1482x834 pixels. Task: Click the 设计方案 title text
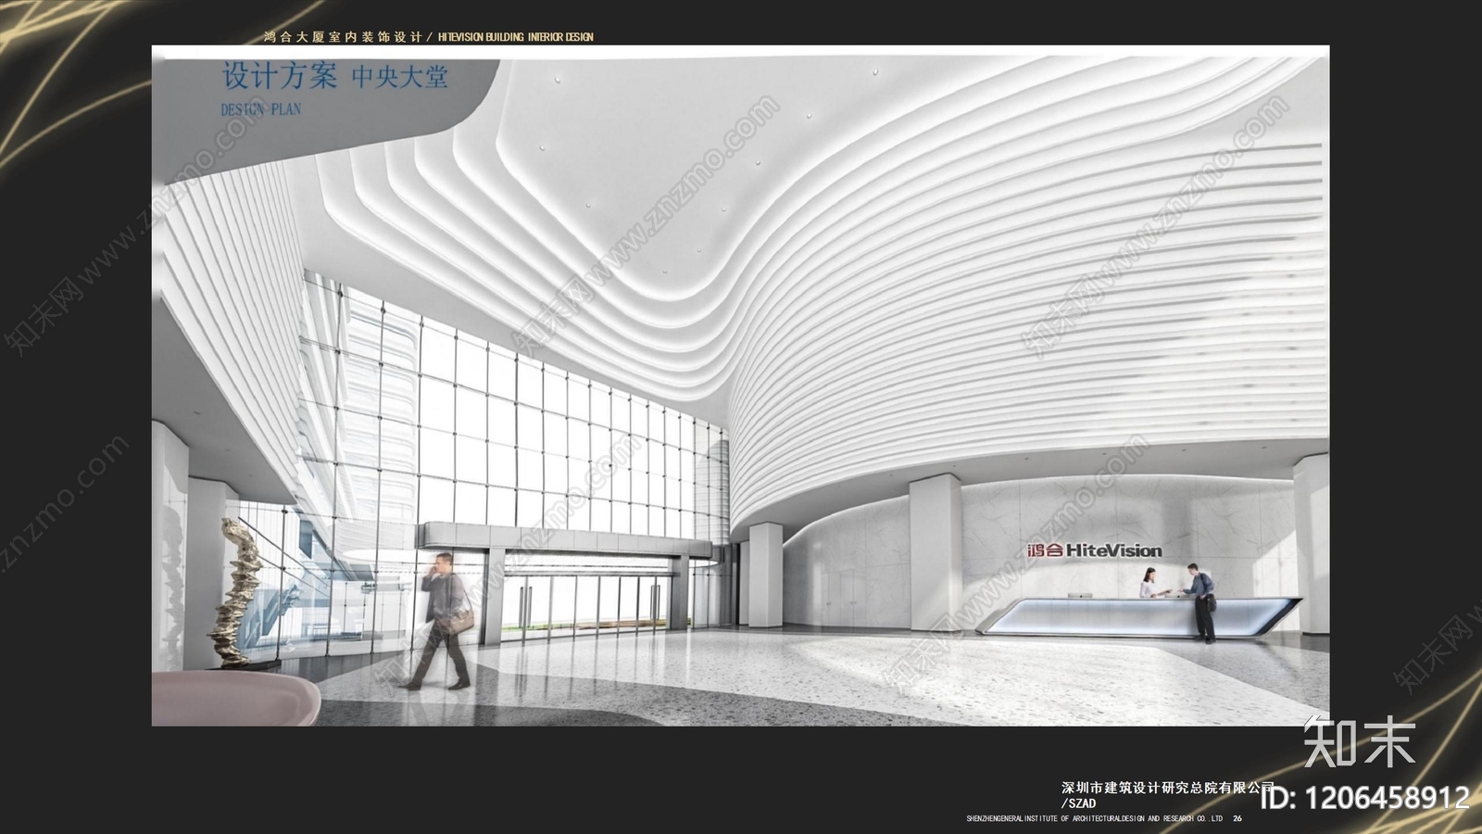click(279, 76)
